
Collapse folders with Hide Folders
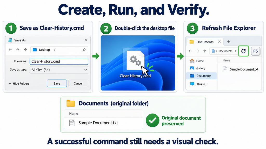pyautogui.click(x=19, y=84)
